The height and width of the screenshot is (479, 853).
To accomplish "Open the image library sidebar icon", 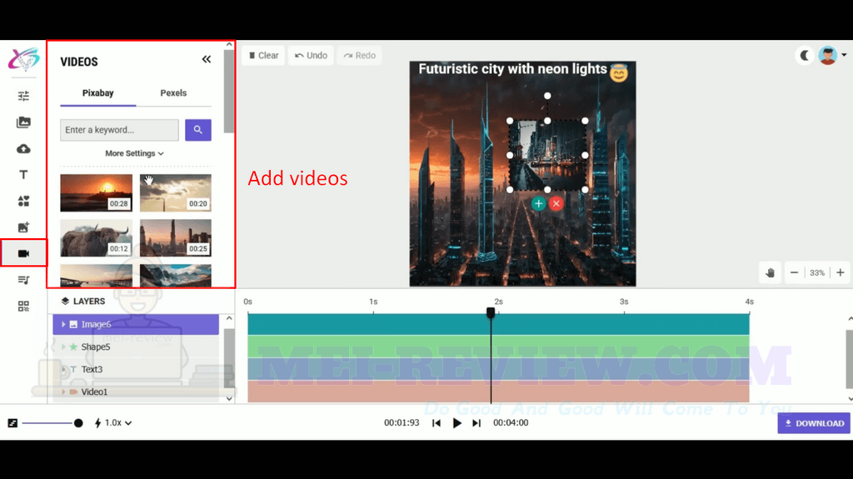I will (23, 122).
